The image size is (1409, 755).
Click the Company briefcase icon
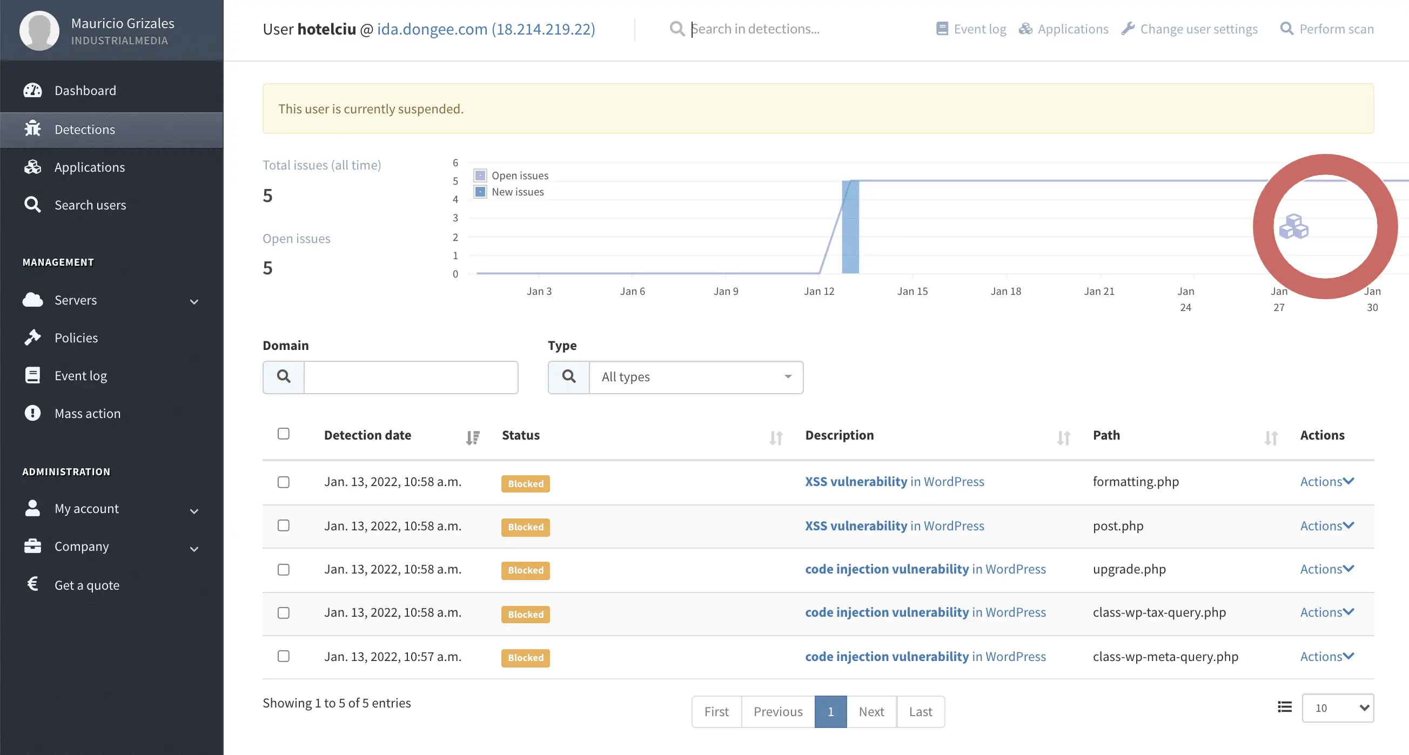[33, 545]
